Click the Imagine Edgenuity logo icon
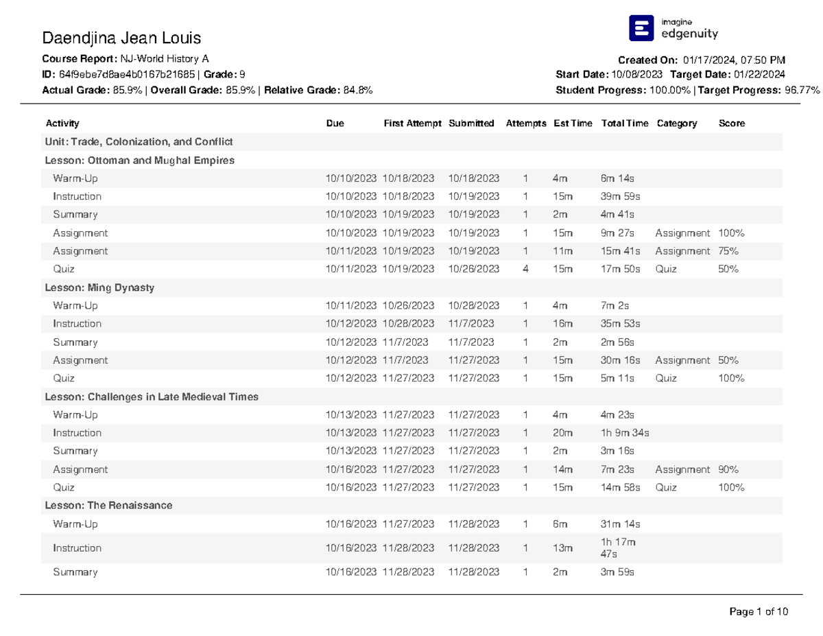 point(641,28)
